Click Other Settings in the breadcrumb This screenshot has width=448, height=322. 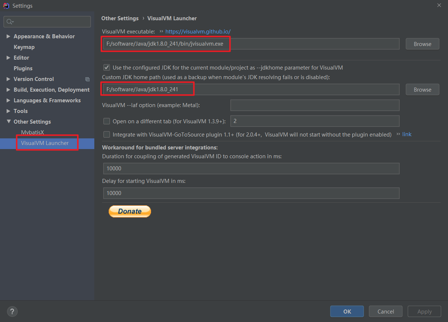[120, 18]
